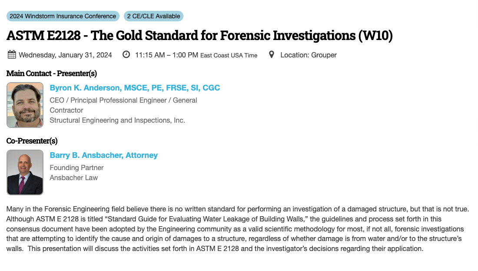Click the CEO / Principal Professional Engineer text
Image resolution: width=478 pixels, height=271 pixels.
pyautogui.click(x=124, y=100)
